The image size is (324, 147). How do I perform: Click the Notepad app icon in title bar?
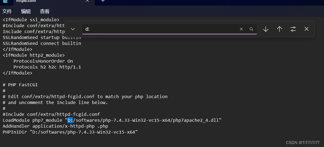tap(5, 1)
